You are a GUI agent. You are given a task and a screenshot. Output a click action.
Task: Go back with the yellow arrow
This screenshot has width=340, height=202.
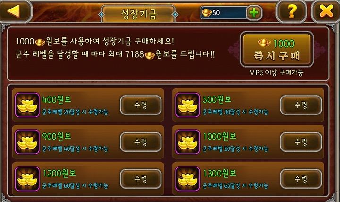pyautogui.click(x=15, y=11)
